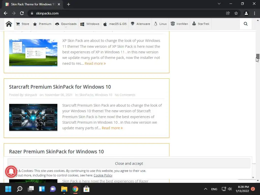The image size is (260, 195).
Task: Open Chrome three-dot menu
Action: pyautogui.click(x=254, y=13)
